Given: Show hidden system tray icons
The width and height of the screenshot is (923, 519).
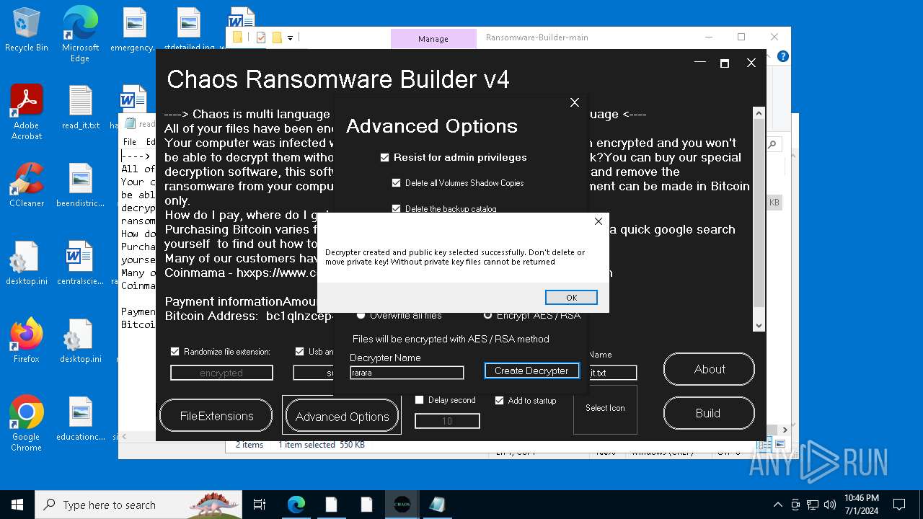Looking at the screenshot, I should [777, 505].
